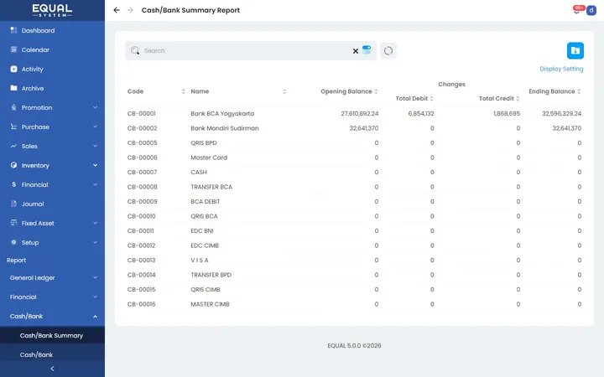Screen dimensions: 604x377
Task: Click the TRANSFER BCA row name
Action: tap(211, 187)
